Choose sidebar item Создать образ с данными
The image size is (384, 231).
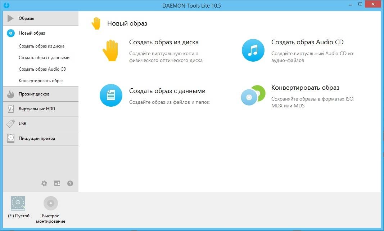pyautogui.click(x=44, y=58)
